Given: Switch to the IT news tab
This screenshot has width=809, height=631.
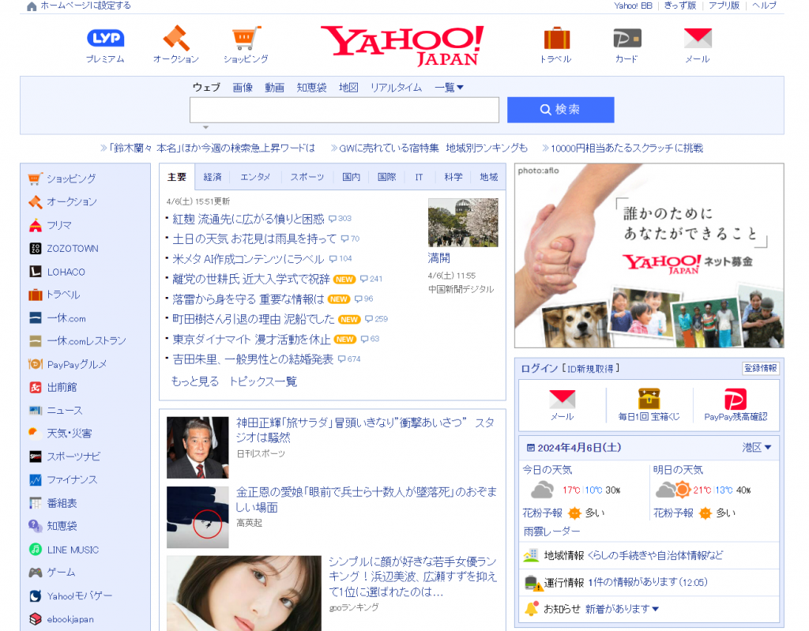Looking at the screenshot, I should click(x=419, y=177).
